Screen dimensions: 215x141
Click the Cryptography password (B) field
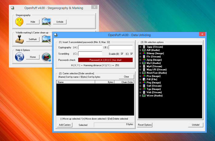[121, 47]
